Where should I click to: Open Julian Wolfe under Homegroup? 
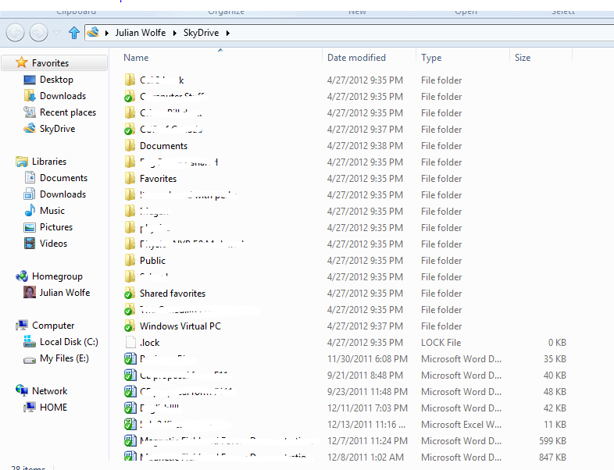point(65,293)
